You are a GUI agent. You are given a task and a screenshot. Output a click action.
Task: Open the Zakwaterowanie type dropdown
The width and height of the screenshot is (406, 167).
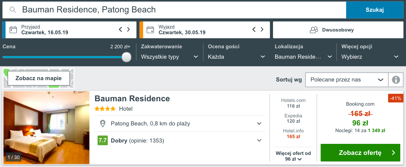point(170,57)
